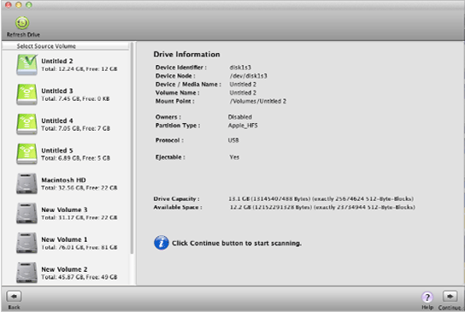Click the USB protocol value
The height and width of the screenshot is (312, 465).
[x=233, y=140]
